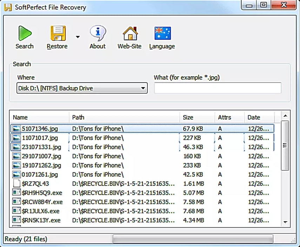300x247 pixels.
Task: Focus the What file filter input field
Action: [x=218, y=88]
